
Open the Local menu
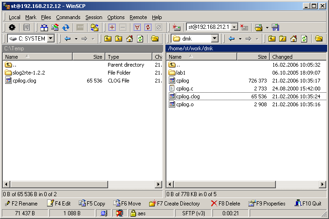(x=14, y=17)
